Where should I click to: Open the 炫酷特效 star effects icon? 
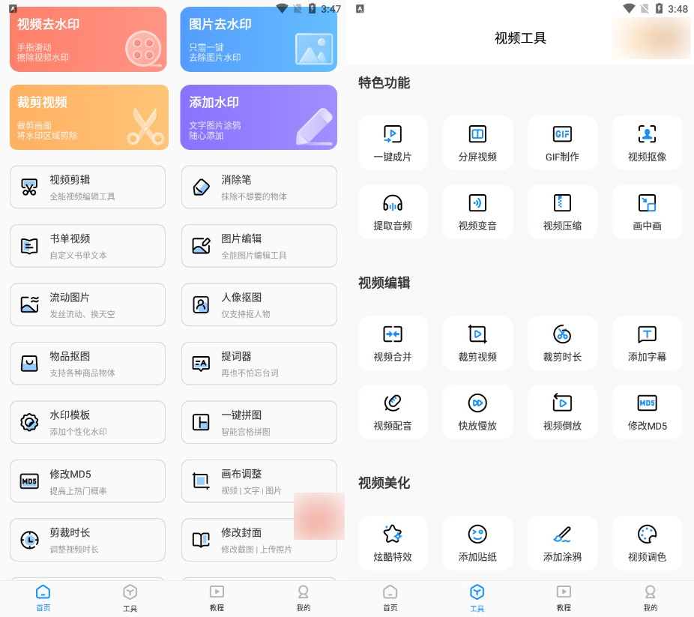(x=393, y=535)
